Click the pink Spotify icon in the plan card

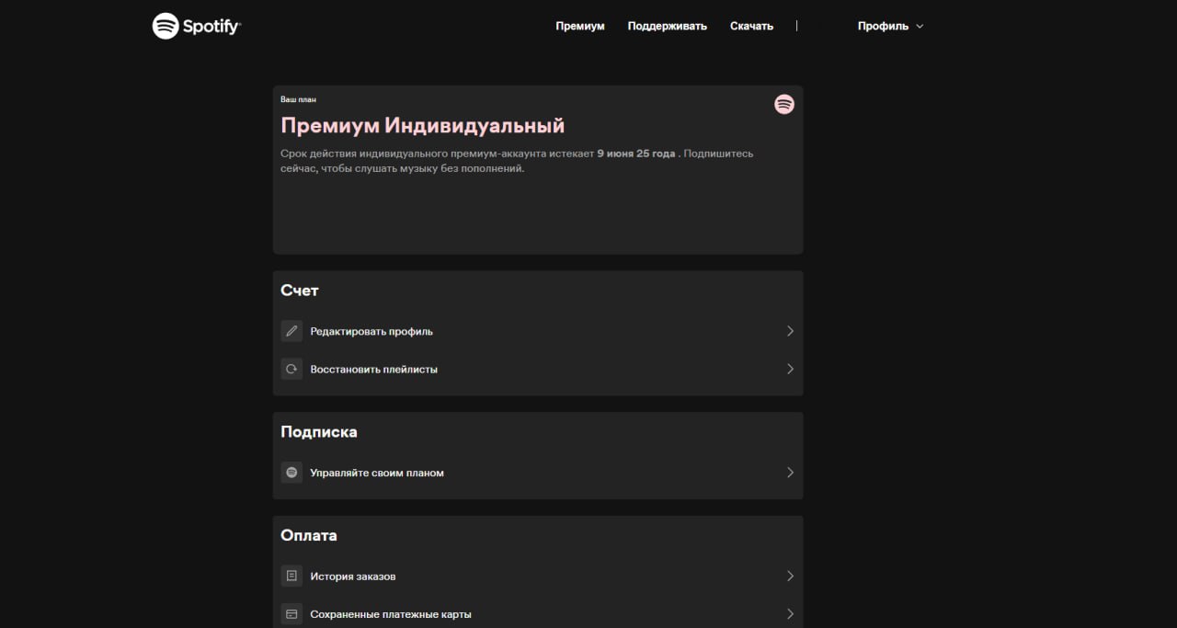784,104
